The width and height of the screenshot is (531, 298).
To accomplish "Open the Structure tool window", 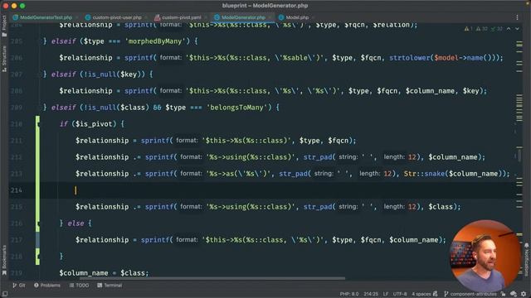I will pos(4,58).
